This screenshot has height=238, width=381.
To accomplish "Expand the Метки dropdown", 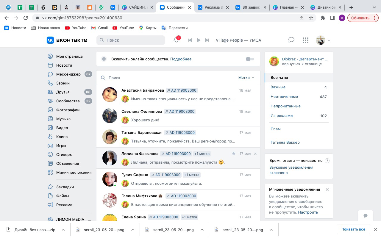I will click(246, 78).
